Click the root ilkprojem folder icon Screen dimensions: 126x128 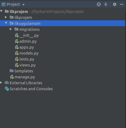(7, 11)
